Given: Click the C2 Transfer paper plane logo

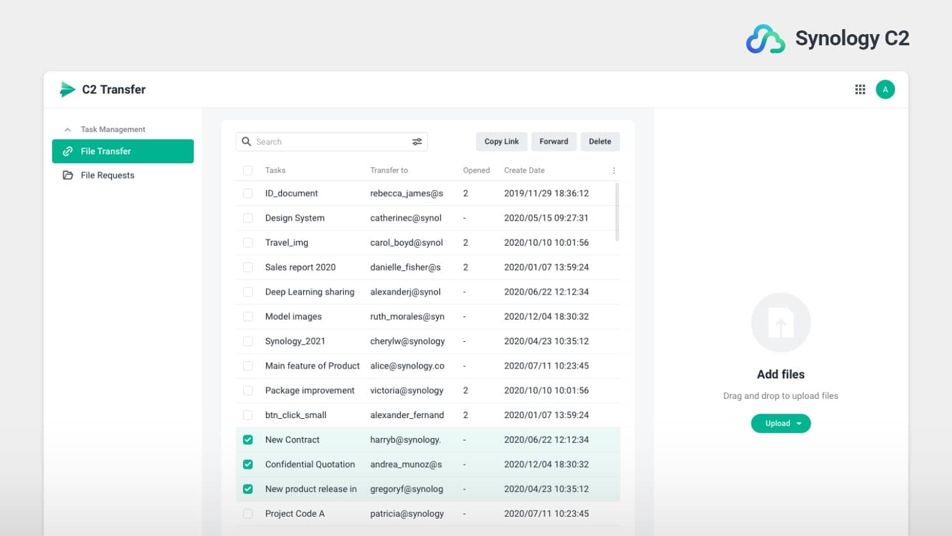Looking at the screenshot, I should 67,89.
